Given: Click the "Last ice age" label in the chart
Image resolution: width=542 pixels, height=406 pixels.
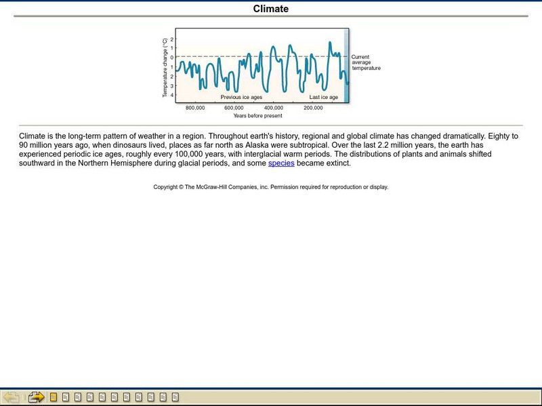Looking at the screenshot, I should click(x=324, y=97).
